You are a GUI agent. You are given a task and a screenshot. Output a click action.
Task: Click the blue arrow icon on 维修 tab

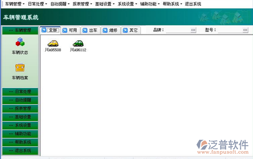tap(105, 30)
